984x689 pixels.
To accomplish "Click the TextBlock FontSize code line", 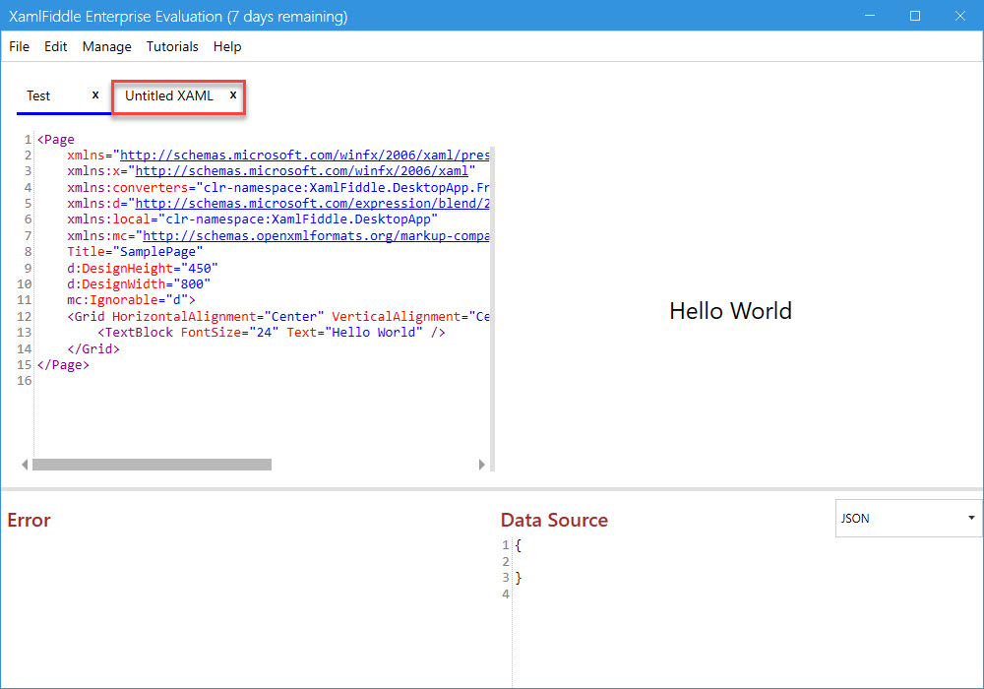I will (x=272, y=333).
